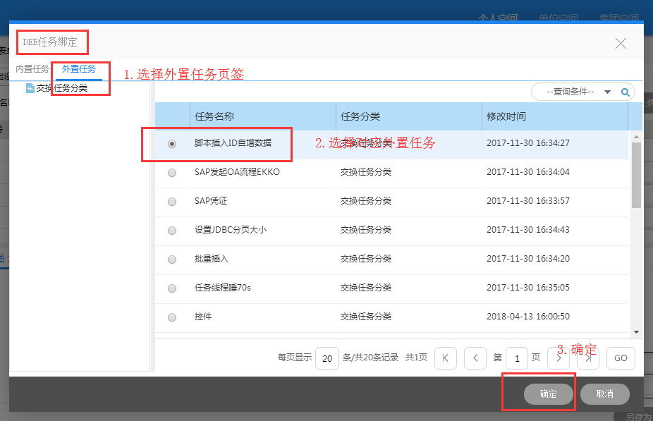Image resolution: width=653 pixels, height=421 pixels.
Task: Change the 每页显示 page size field
Action: [x=326, y=358]
